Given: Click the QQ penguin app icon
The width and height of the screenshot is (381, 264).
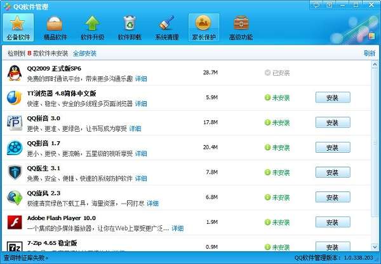Looking at the screenshot, I should (15, 73).
